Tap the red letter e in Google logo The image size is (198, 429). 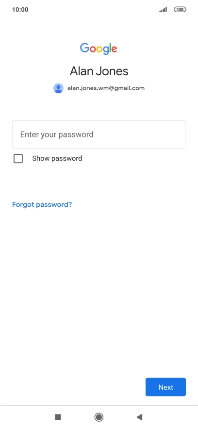point(114,49)
